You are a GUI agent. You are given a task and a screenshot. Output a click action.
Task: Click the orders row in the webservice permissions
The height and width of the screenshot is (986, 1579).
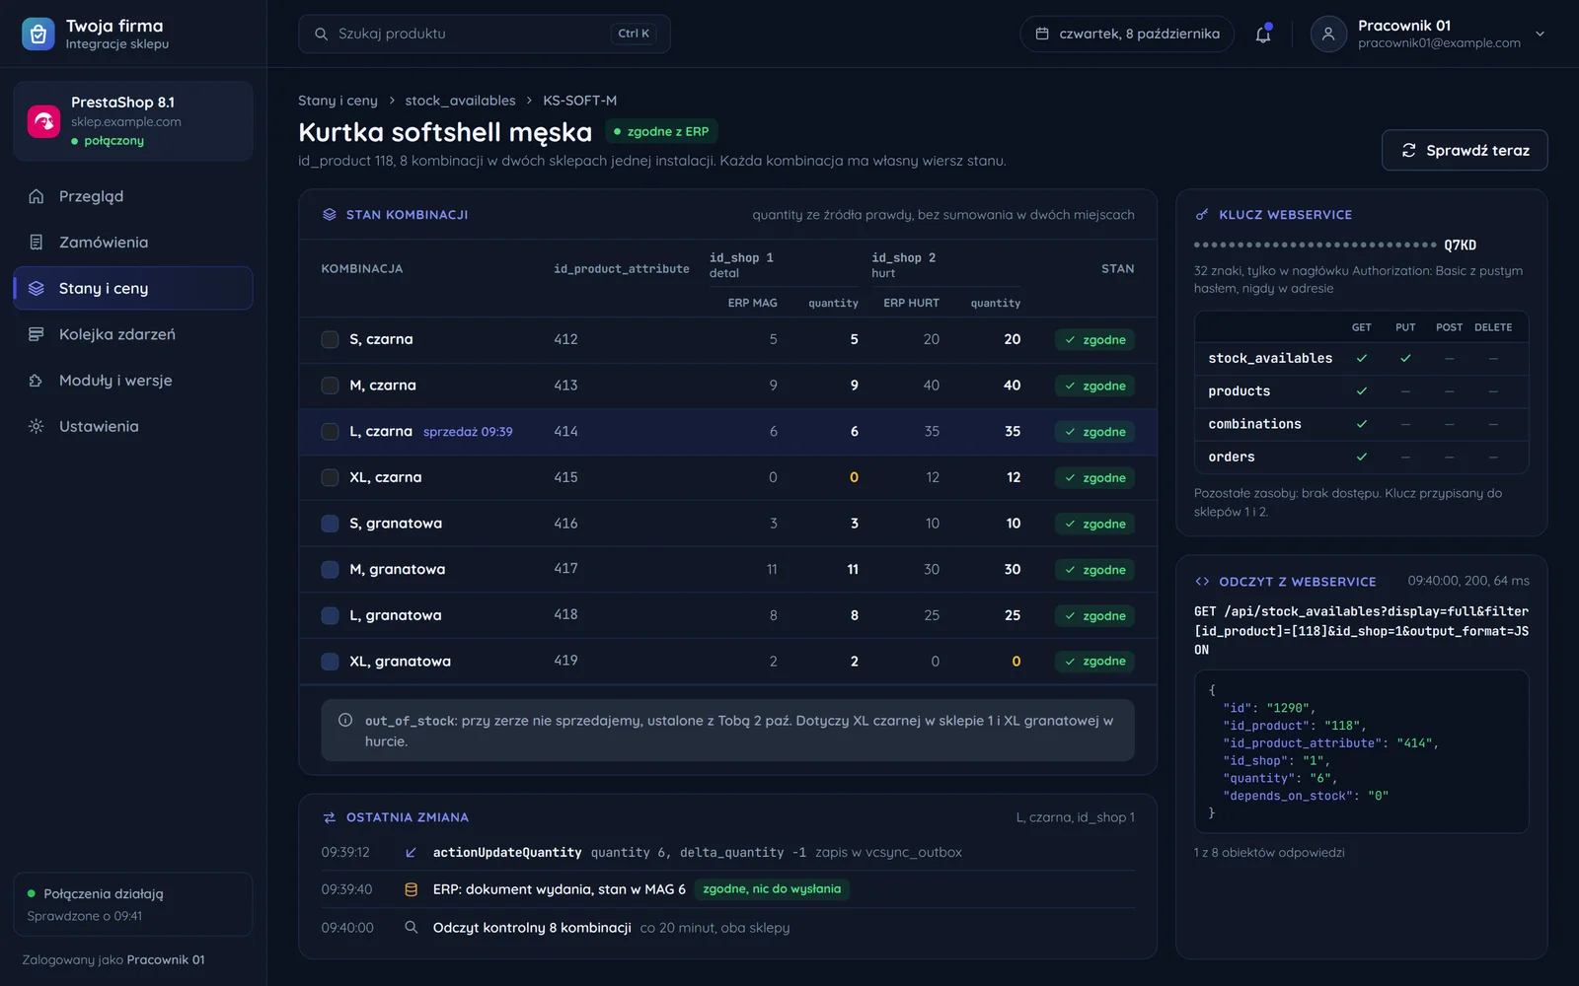[1361, 457]
